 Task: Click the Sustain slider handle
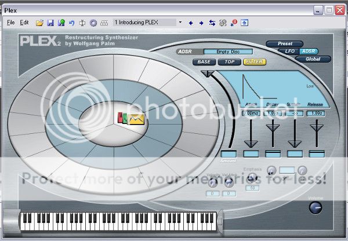click(295, 144)
